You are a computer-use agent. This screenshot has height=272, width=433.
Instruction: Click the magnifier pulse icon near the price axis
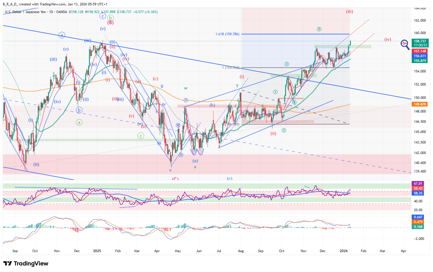[x=405, y=44]
